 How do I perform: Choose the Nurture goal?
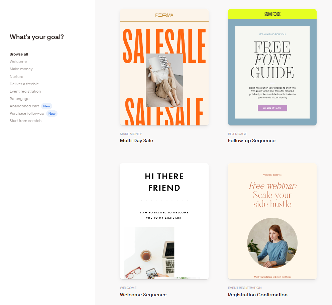tap(16, 77)
